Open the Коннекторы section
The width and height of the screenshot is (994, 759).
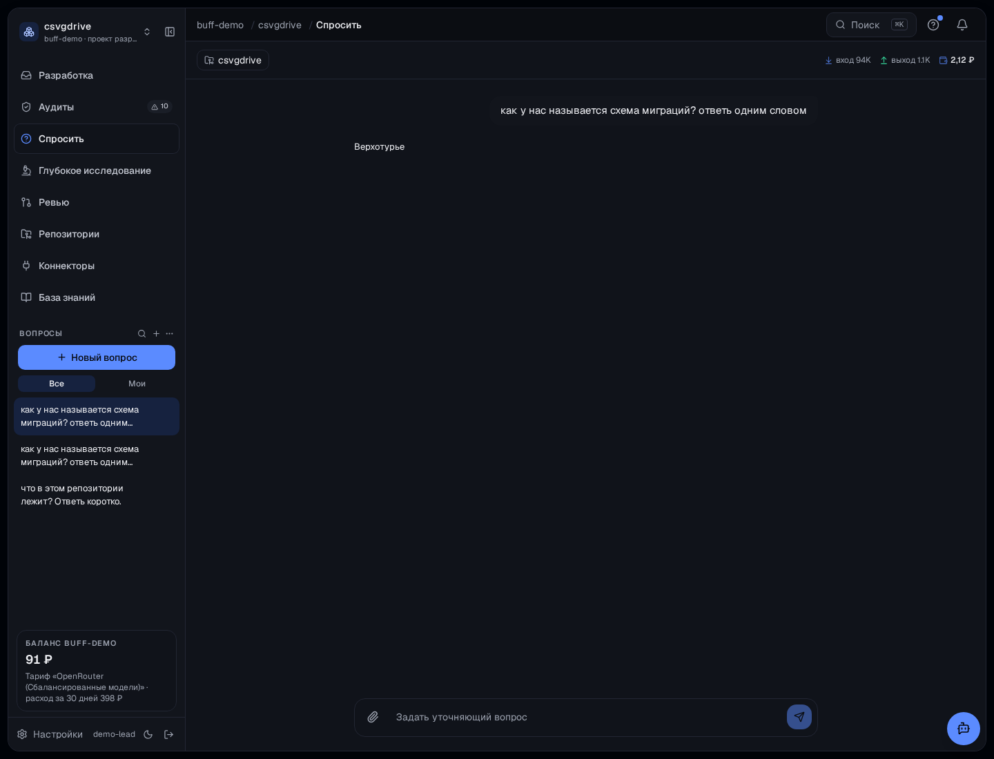pos(97,266)
